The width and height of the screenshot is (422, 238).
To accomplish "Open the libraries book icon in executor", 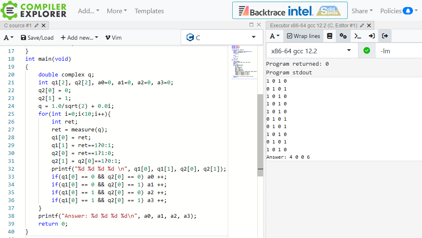I will coord(329,36).
